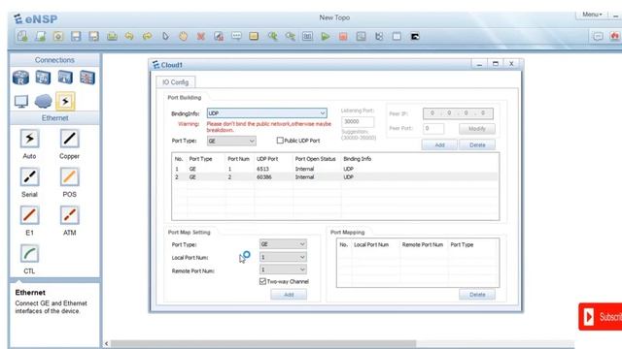Image resolution: width=622 pixels, height=349 pixels.
Task: Click the forum chat icon top right
Action: click(598, 37)
